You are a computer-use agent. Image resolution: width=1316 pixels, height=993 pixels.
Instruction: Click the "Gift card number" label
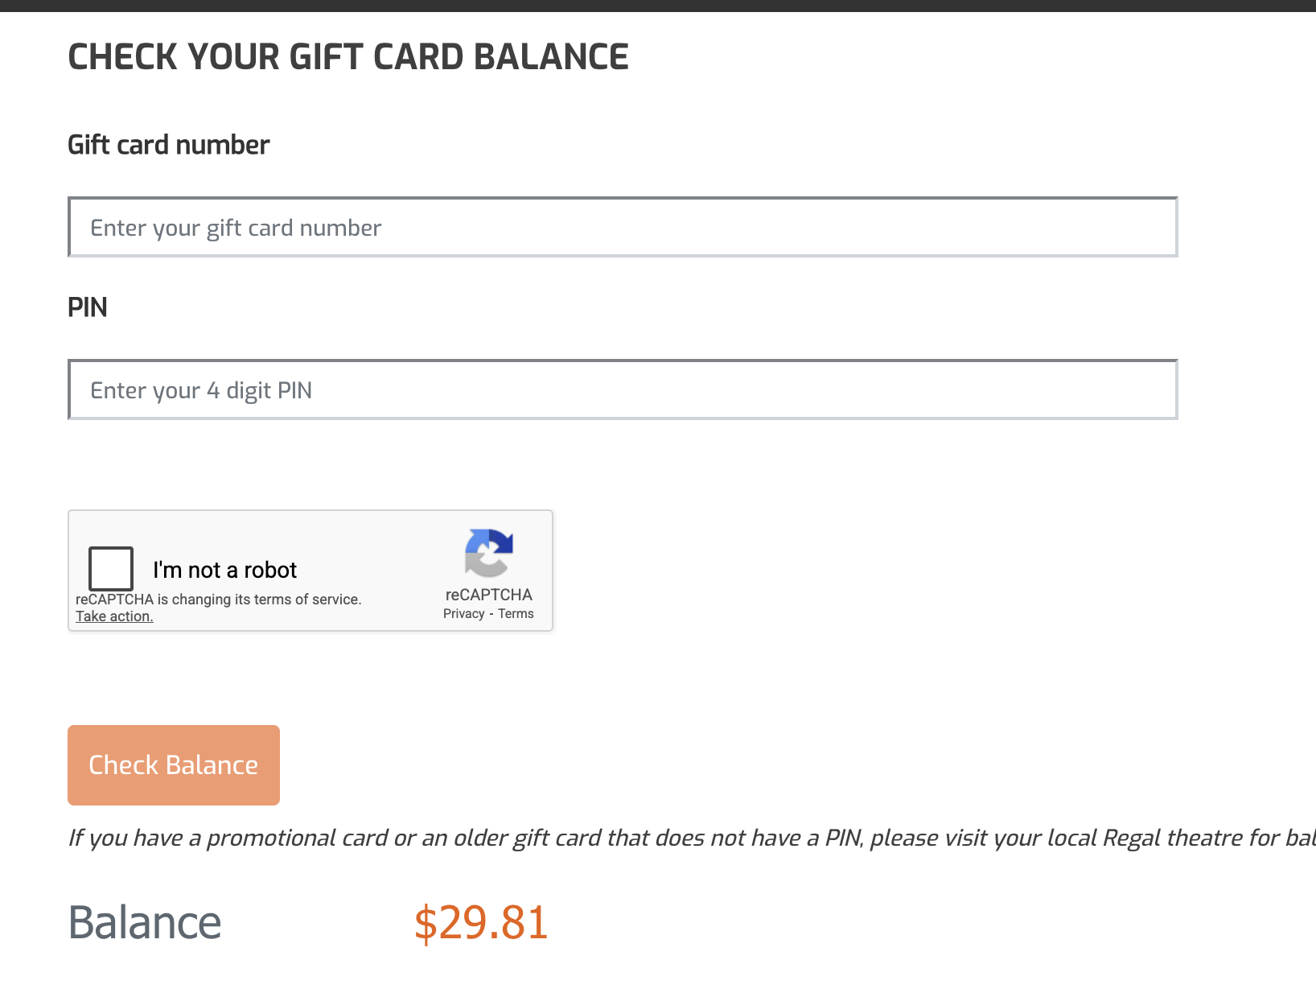tap(168, 145)
